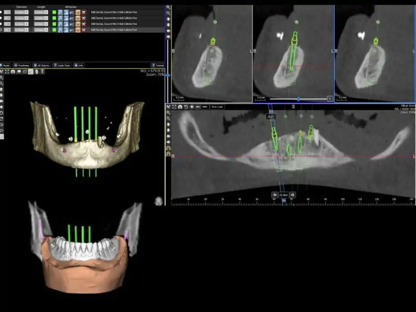Delete the first implant using red X
The image size is (416, 312).
(x=83, y=11)
